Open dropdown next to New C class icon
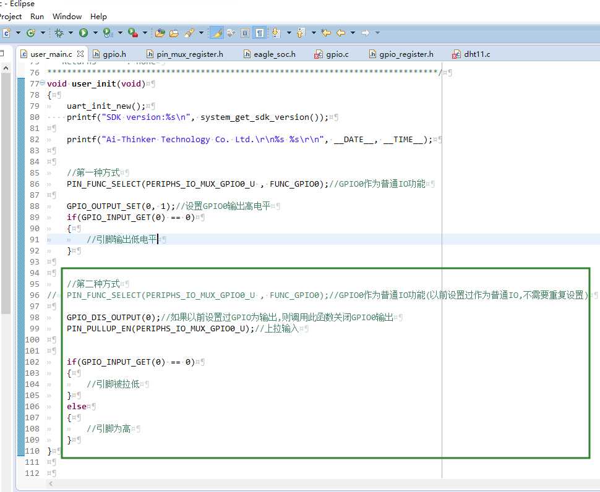 [x=43, y=33]
